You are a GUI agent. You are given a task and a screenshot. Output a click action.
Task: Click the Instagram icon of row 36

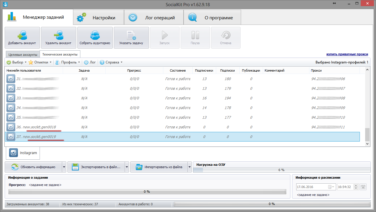[11, 127]
